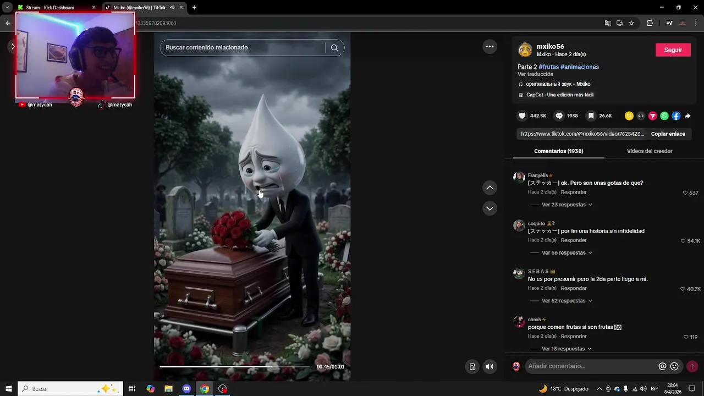Click Ver traducción link
704x396 pixels.
535,74
